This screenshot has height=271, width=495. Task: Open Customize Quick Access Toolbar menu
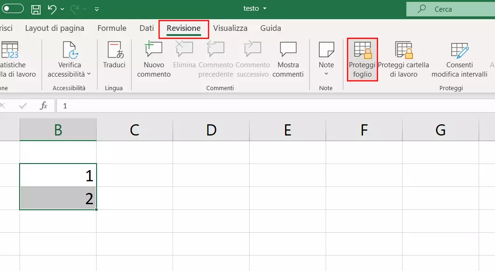tap(97, 9)
